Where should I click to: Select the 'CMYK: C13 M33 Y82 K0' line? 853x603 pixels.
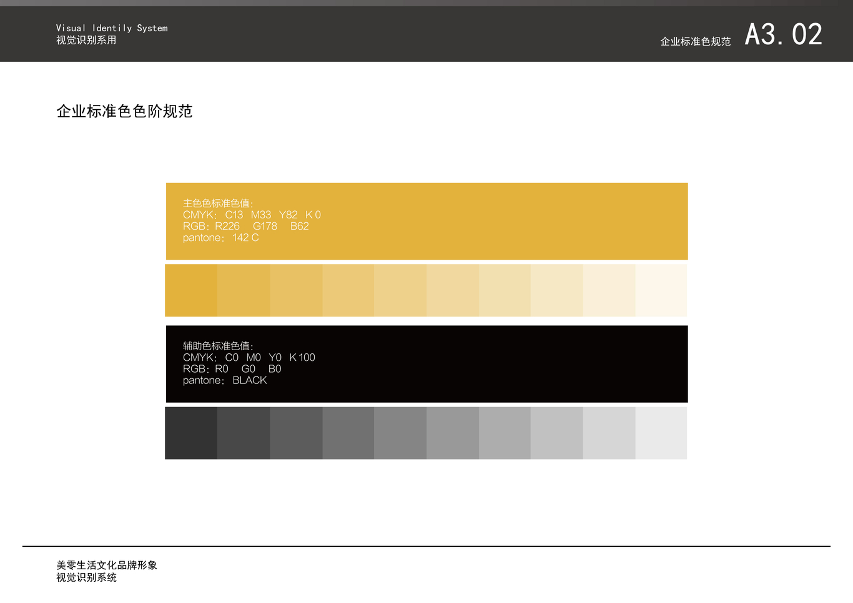(252, 215)
